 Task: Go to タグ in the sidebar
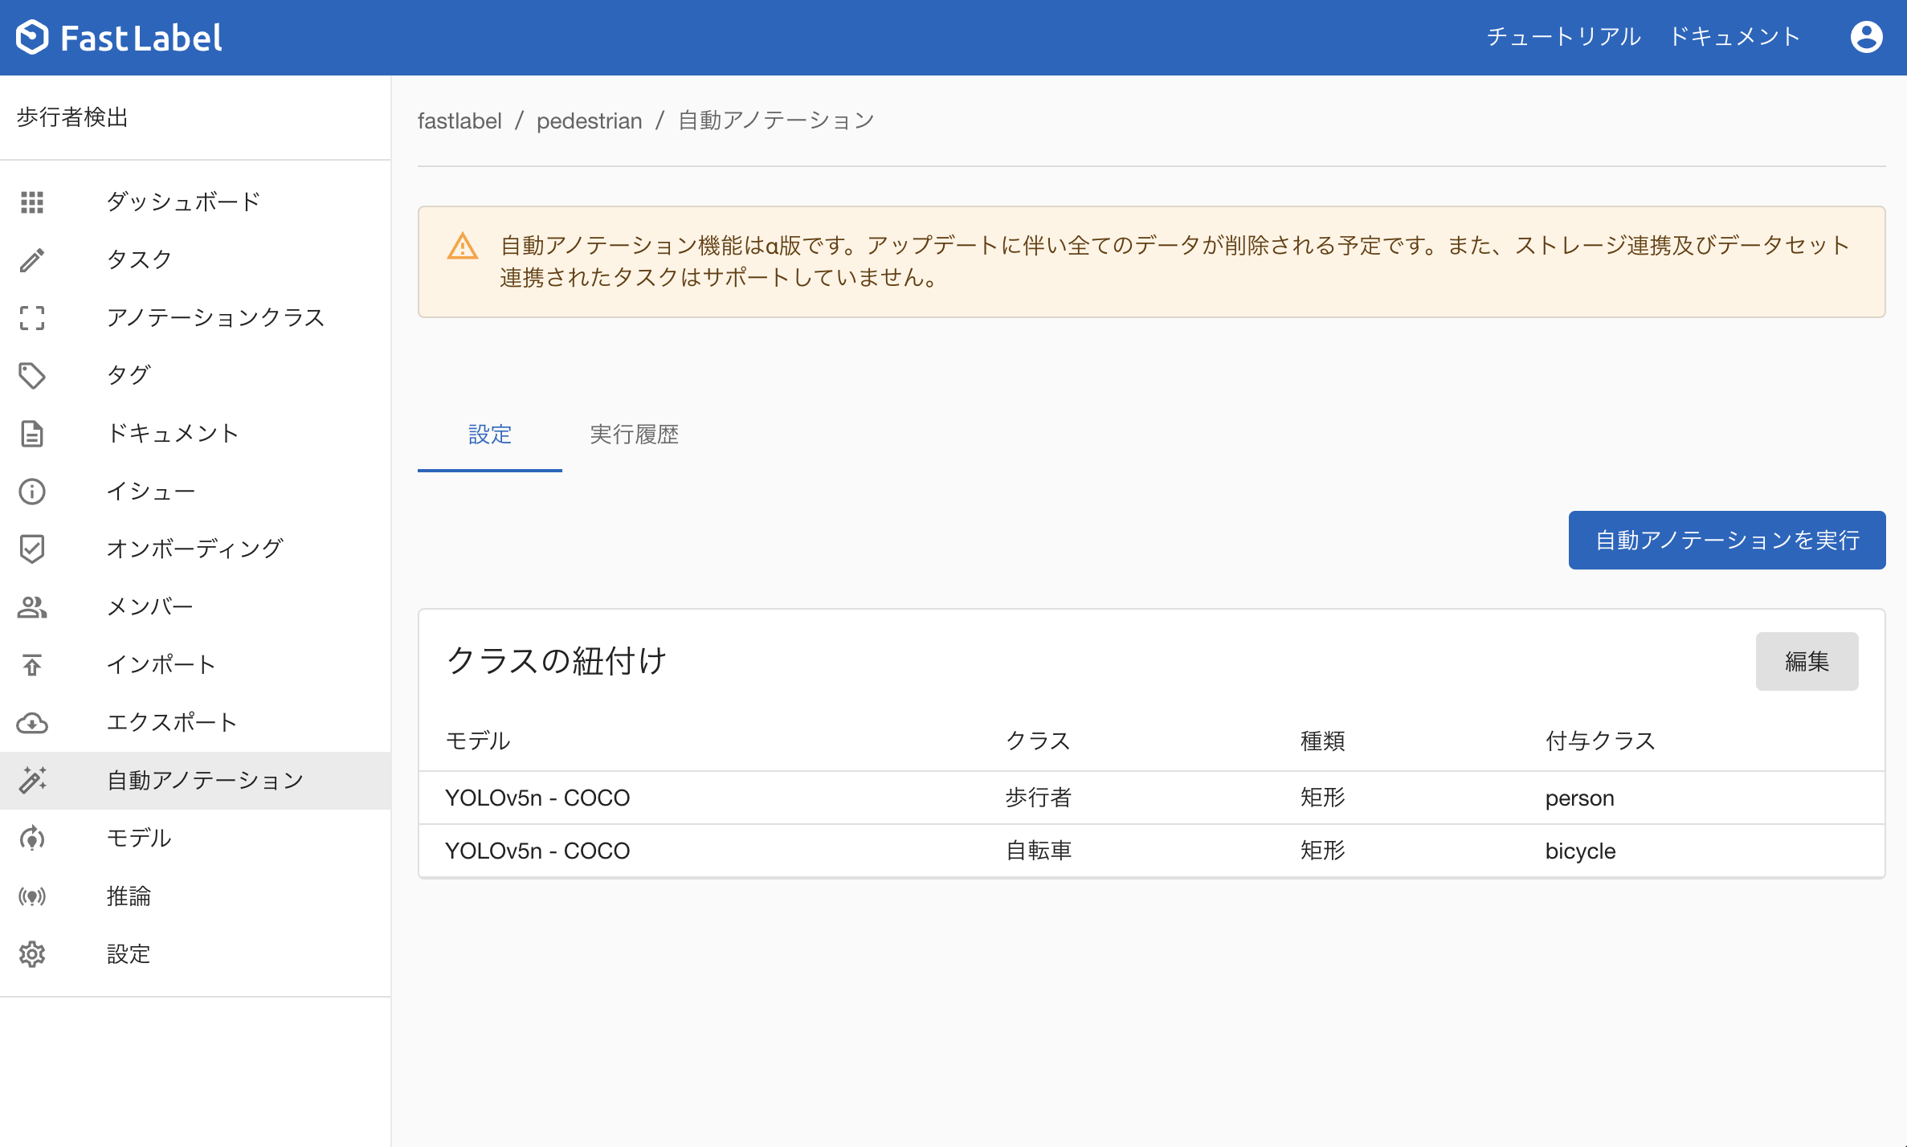pos(195,375)
